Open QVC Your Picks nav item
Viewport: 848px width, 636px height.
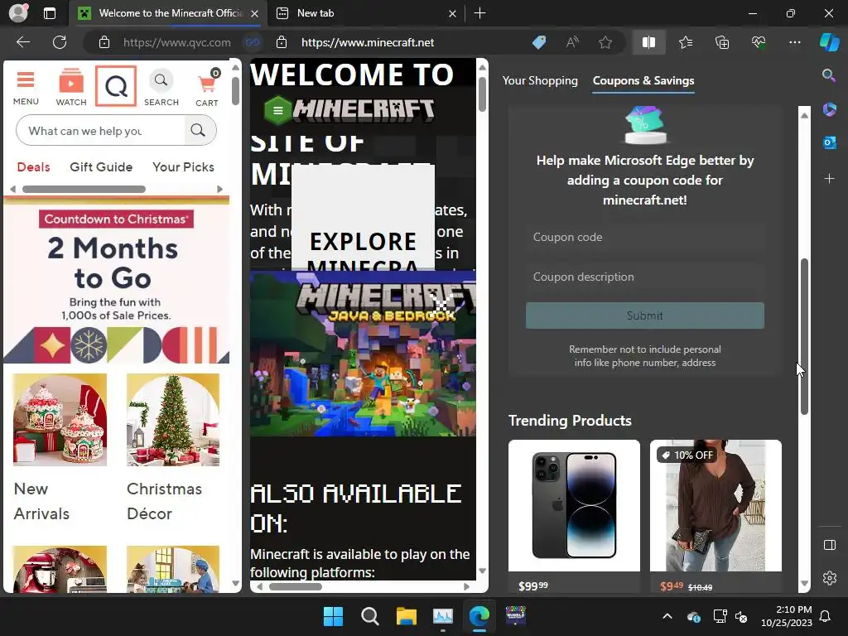(x=183, y=167)
